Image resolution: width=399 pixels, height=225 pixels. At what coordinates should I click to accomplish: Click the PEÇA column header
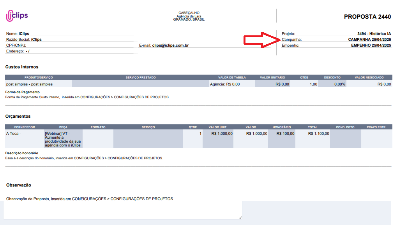63,127
